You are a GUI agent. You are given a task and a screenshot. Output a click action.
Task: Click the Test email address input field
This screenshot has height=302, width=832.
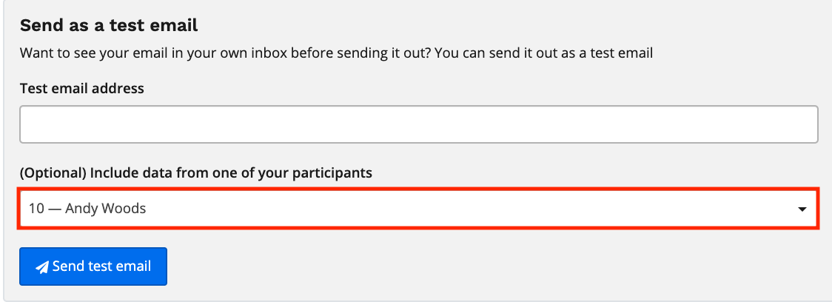(418, 124)
